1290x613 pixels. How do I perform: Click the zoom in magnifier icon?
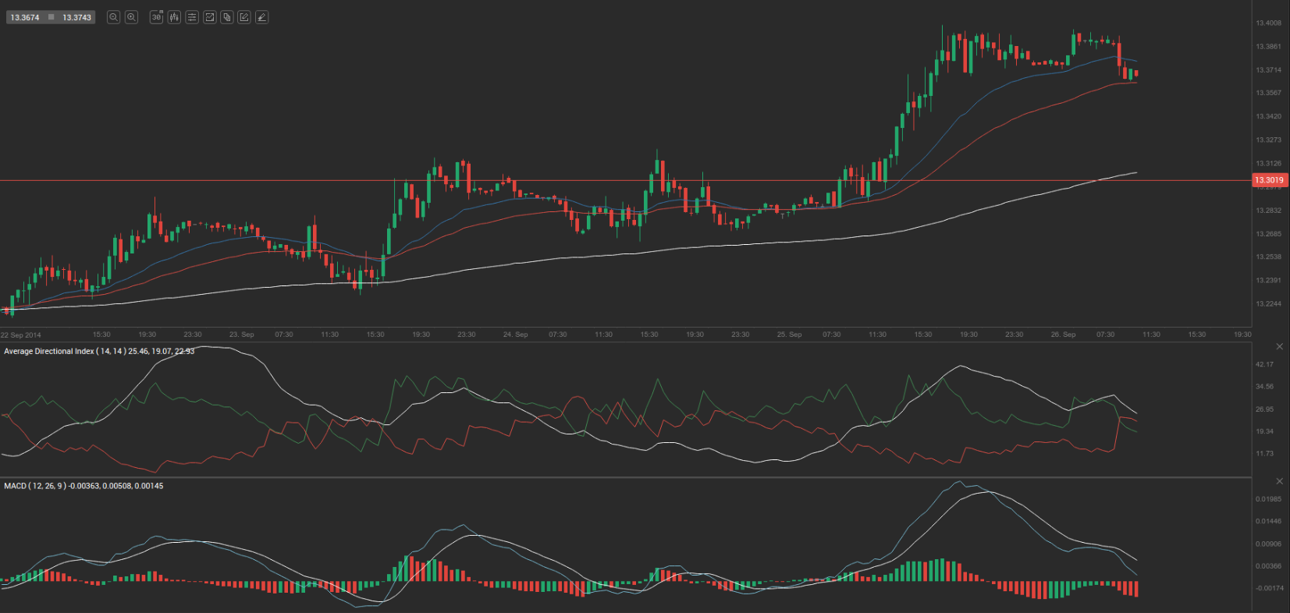pos(132,17)
